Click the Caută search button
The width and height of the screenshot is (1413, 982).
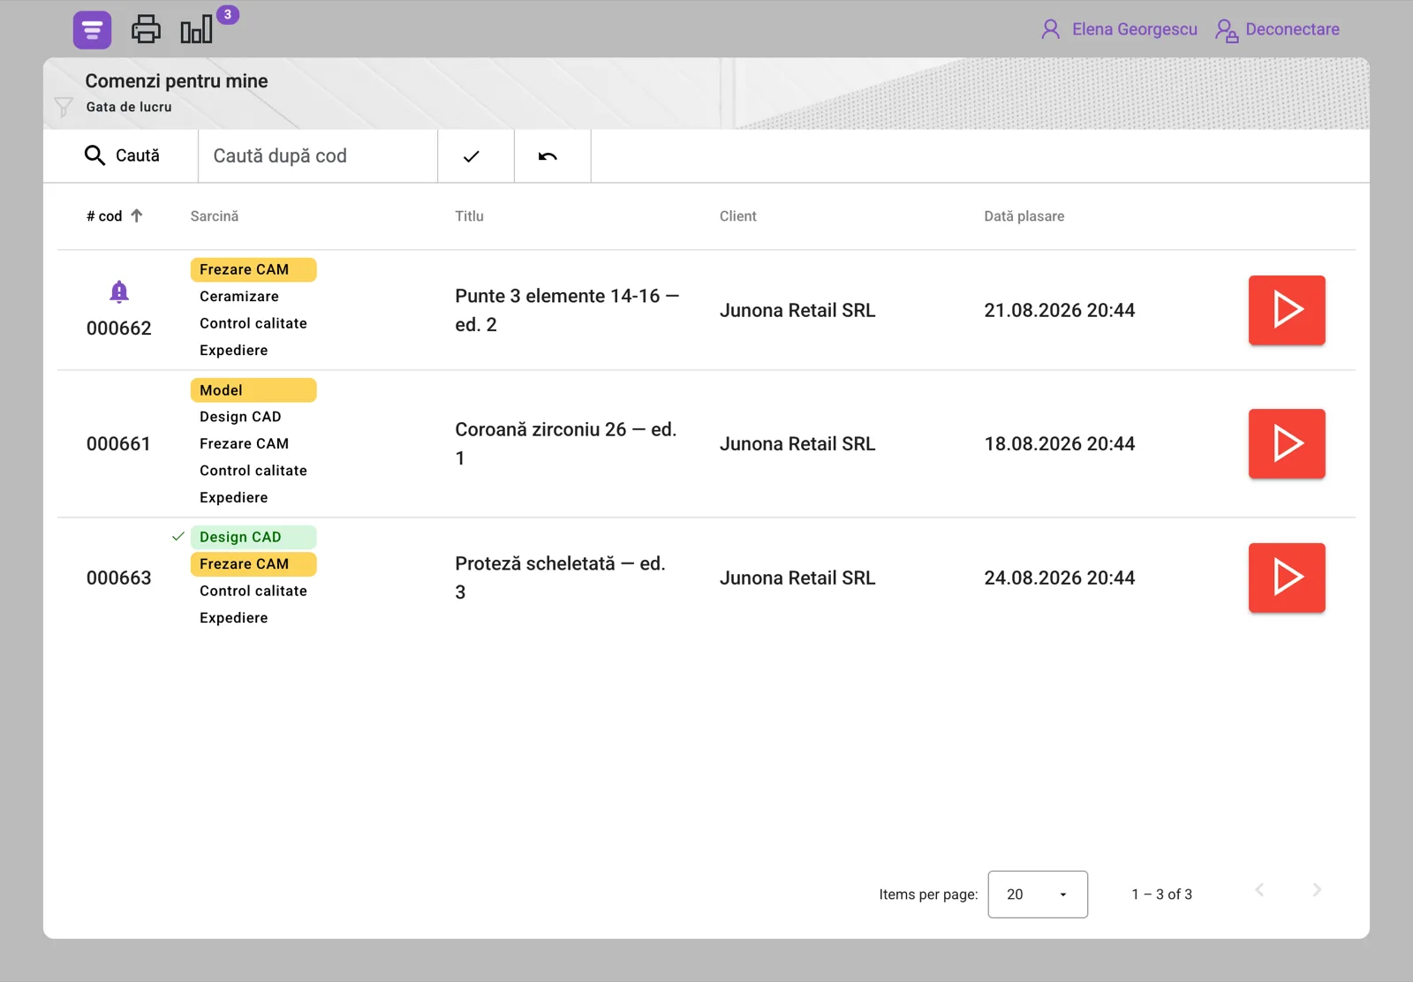121,156
